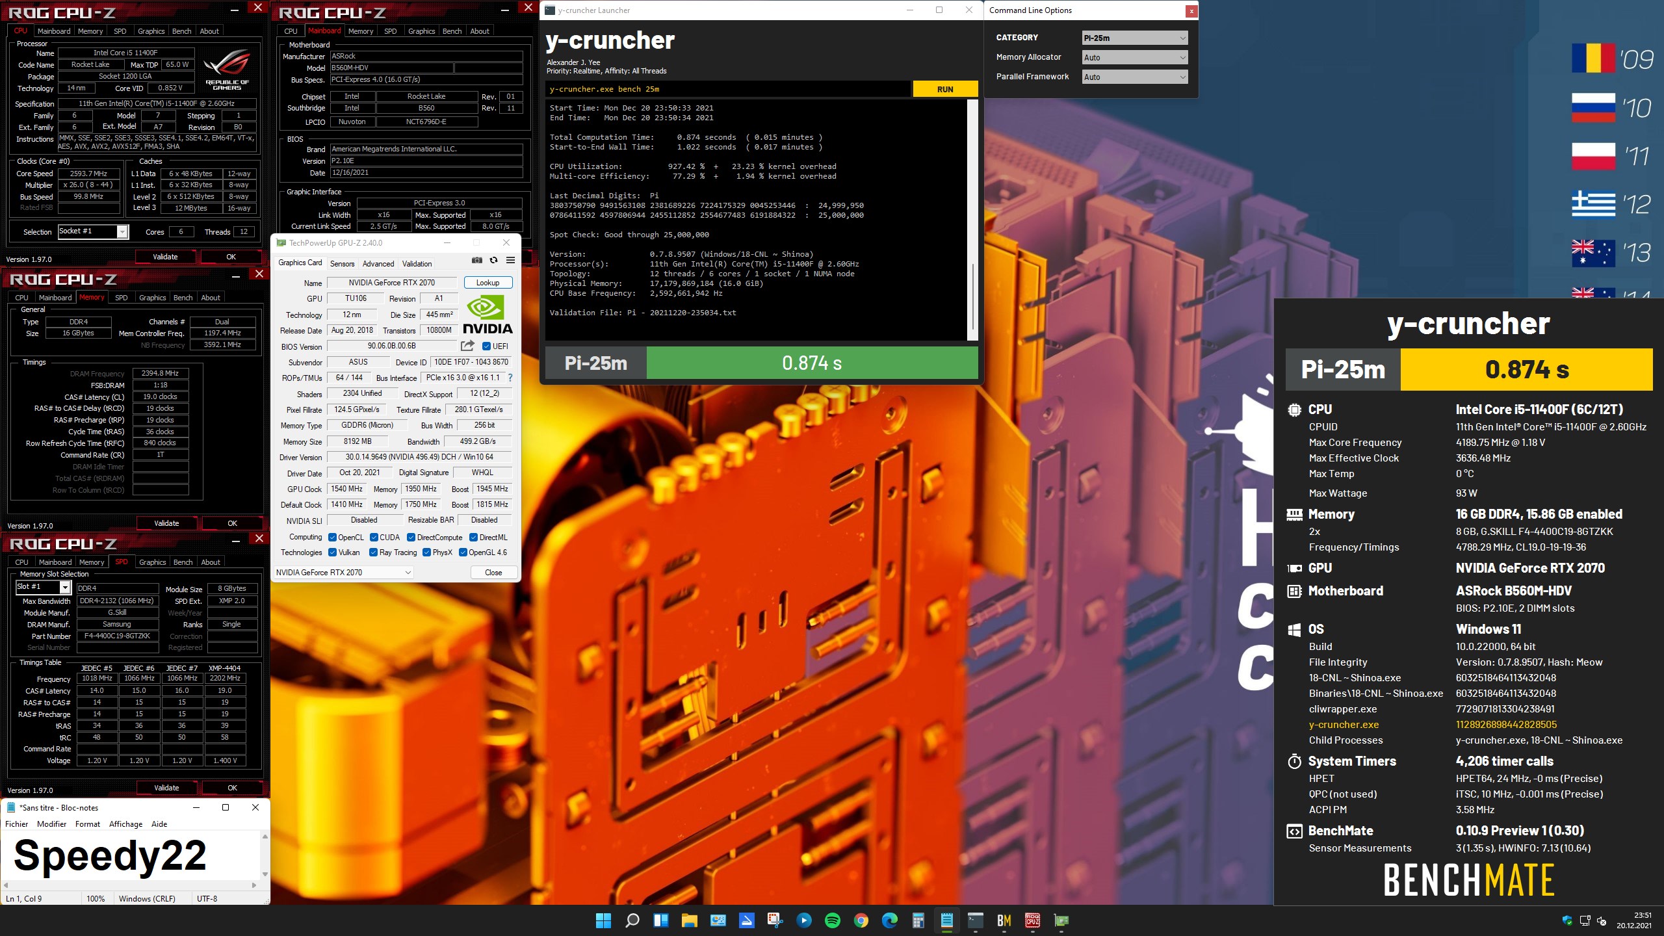Click the Windows Security tray icon

(1567, 920)
